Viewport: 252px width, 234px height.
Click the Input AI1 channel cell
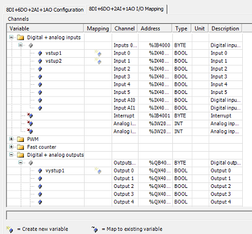pyautogui.click(x=125, y=108)
